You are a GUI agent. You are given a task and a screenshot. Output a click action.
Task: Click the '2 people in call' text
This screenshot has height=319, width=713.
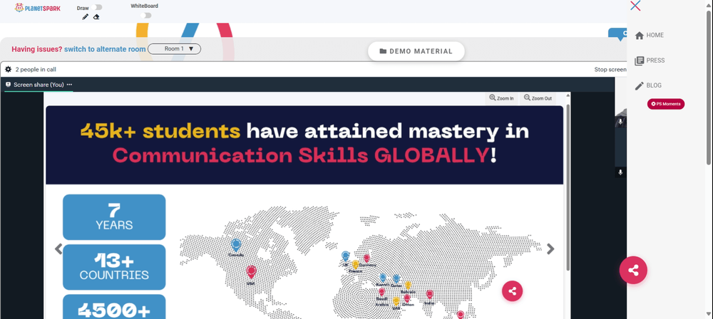pos(36,70)
